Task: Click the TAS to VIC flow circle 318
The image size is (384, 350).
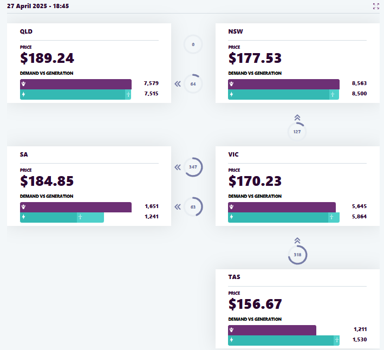Action: click(297, 255)
